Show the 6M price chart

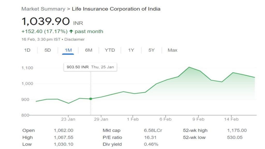(89, 50)
